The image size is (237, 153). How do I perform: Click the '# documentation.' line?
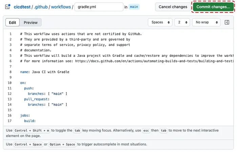(x=36, y=50)
